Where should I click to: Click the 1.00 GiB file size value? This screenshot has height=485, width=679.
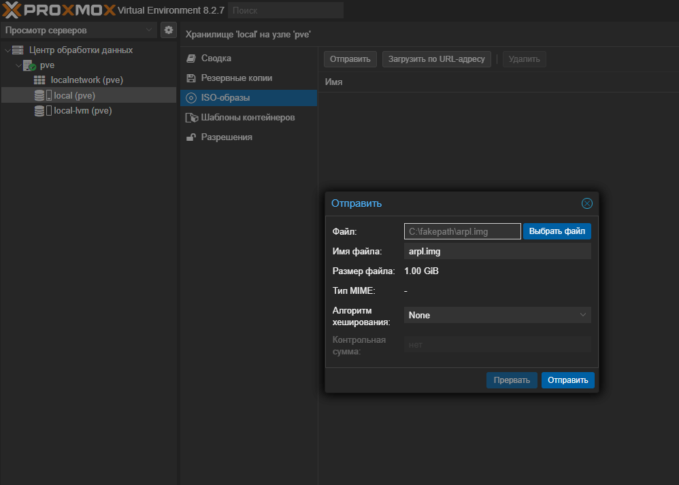point(421,271)
